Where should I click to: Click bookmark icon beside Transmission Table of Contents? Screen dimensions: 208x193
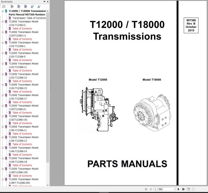(10, 18)
